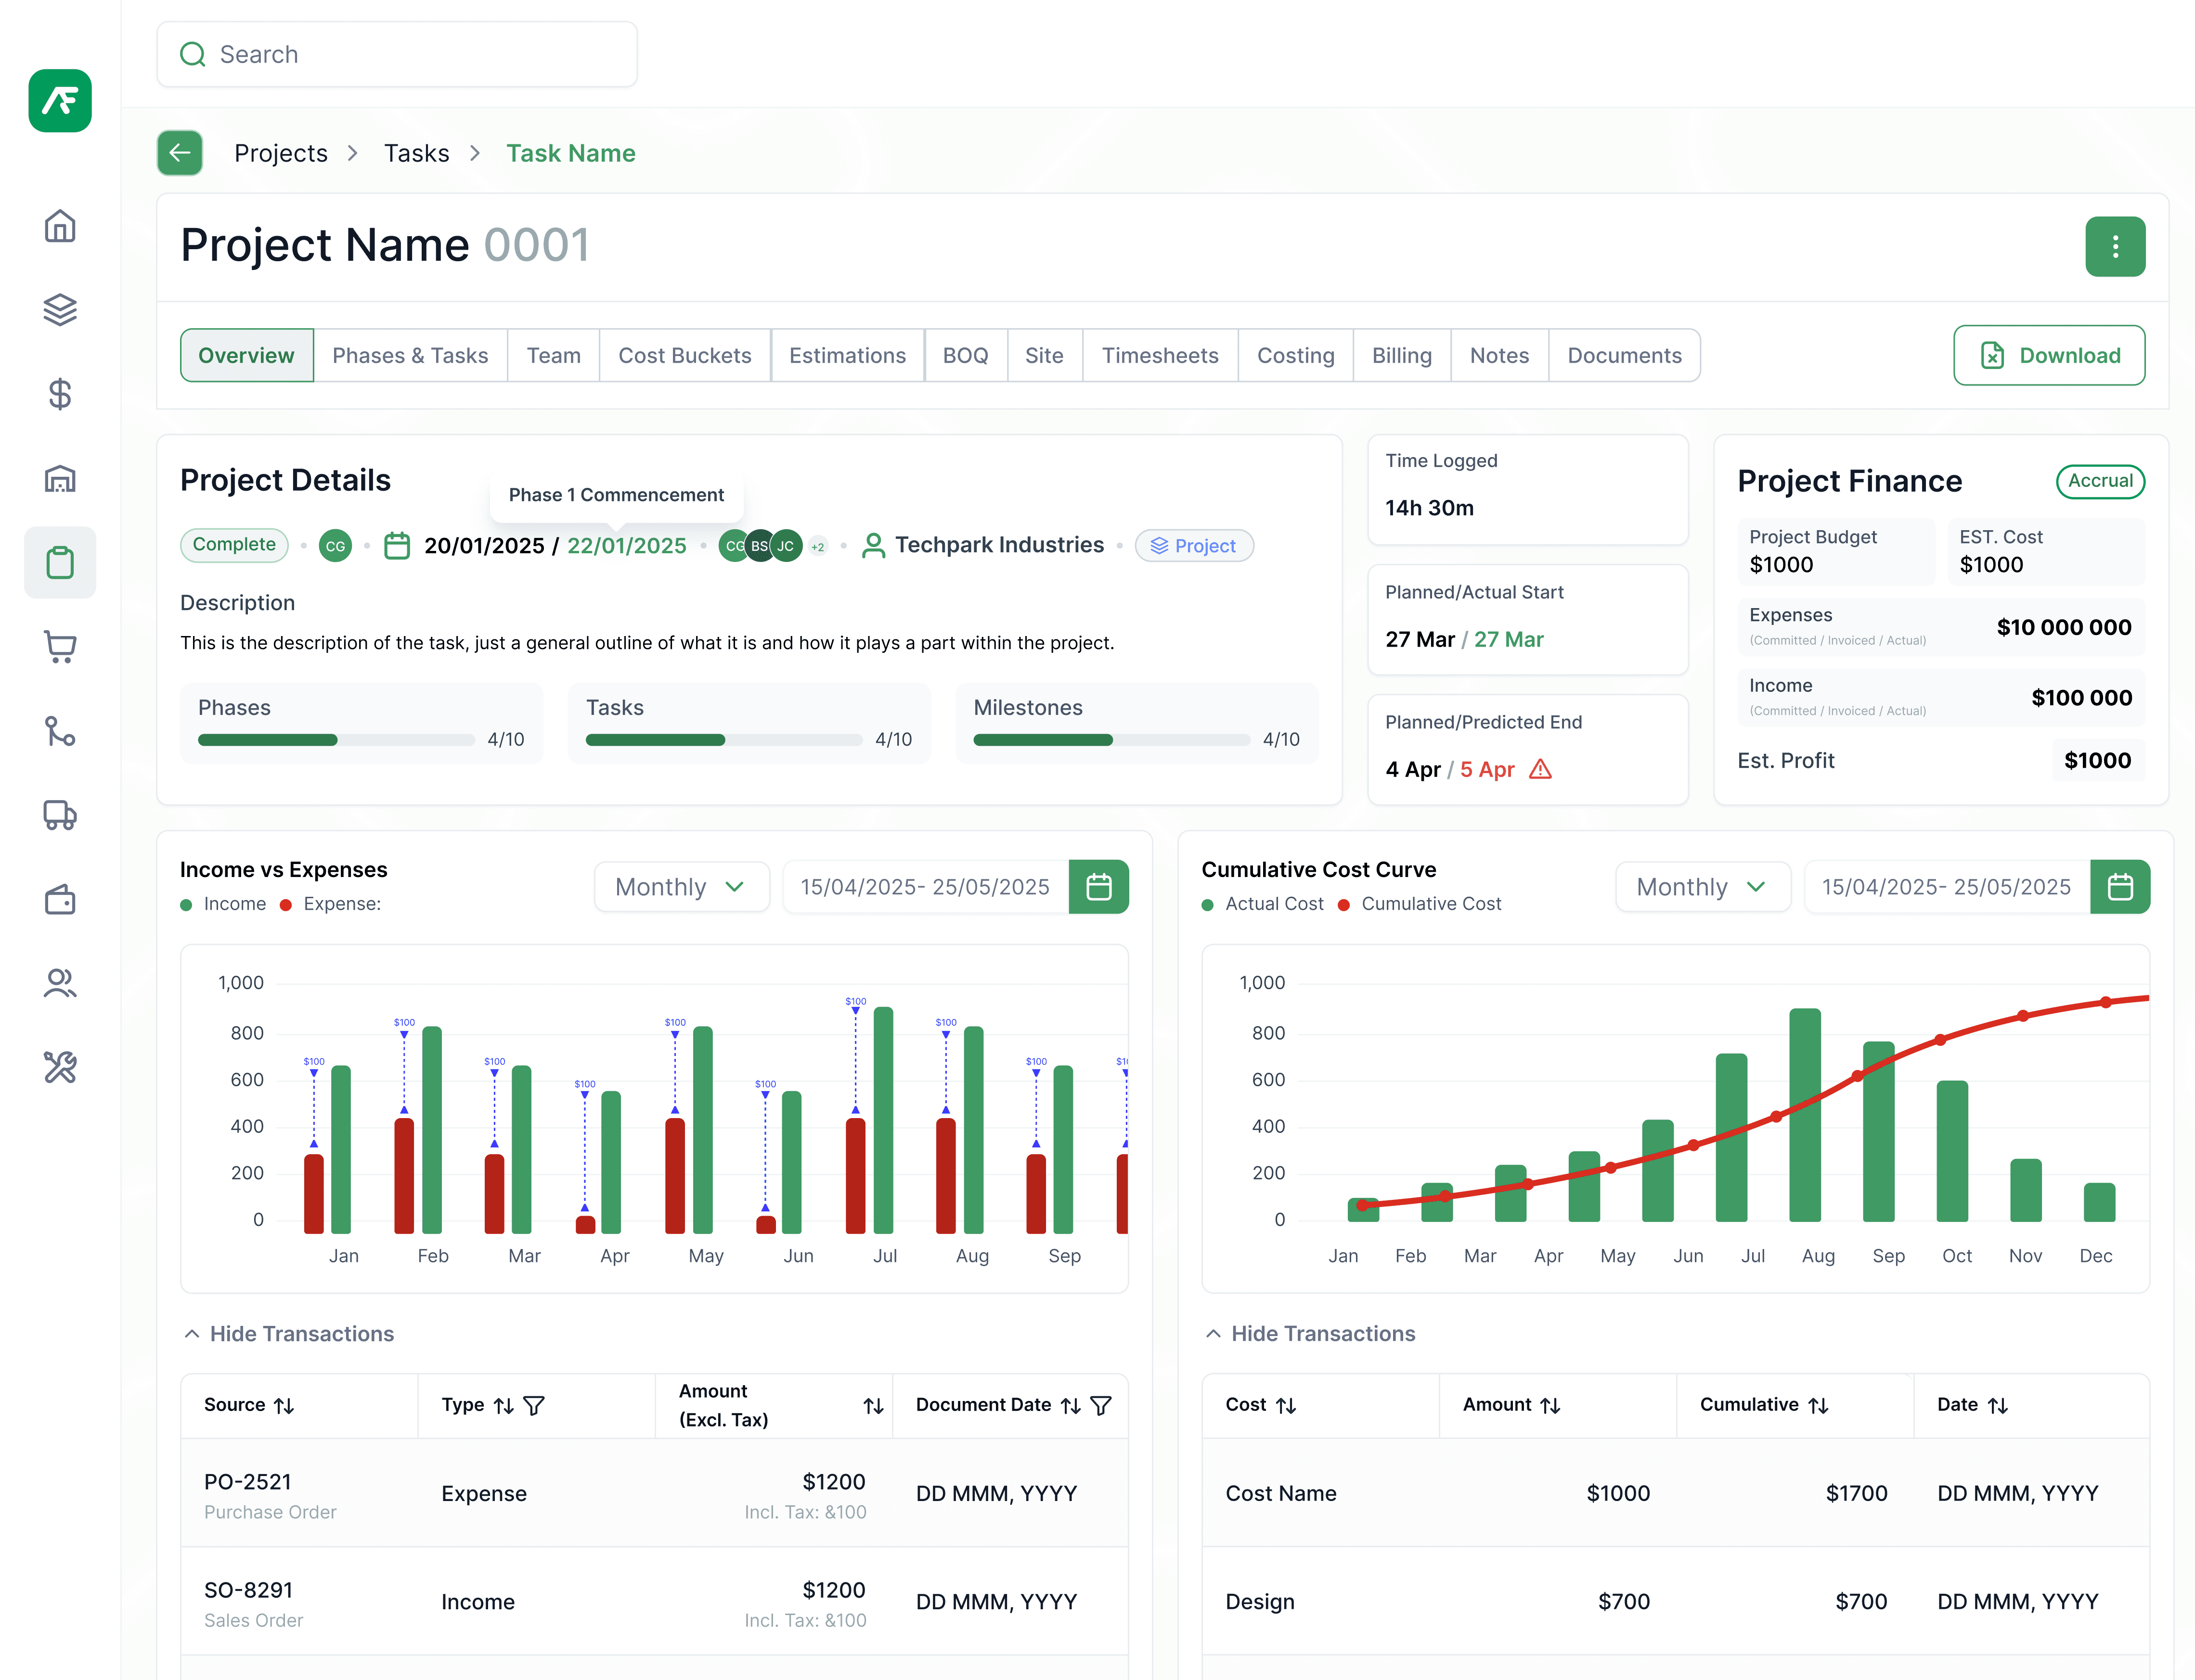Open Monthly dropdown in Cumulative Cost Curve
The image size is (2195, 1680).
pos(1702,887)
